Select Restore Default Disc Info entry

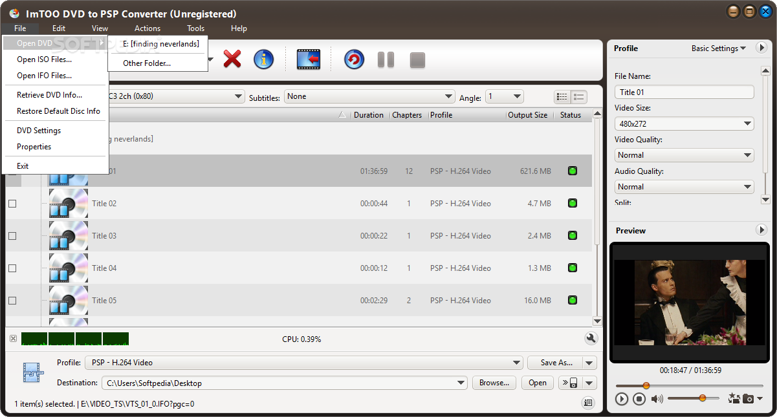click(x=56, y=111)
